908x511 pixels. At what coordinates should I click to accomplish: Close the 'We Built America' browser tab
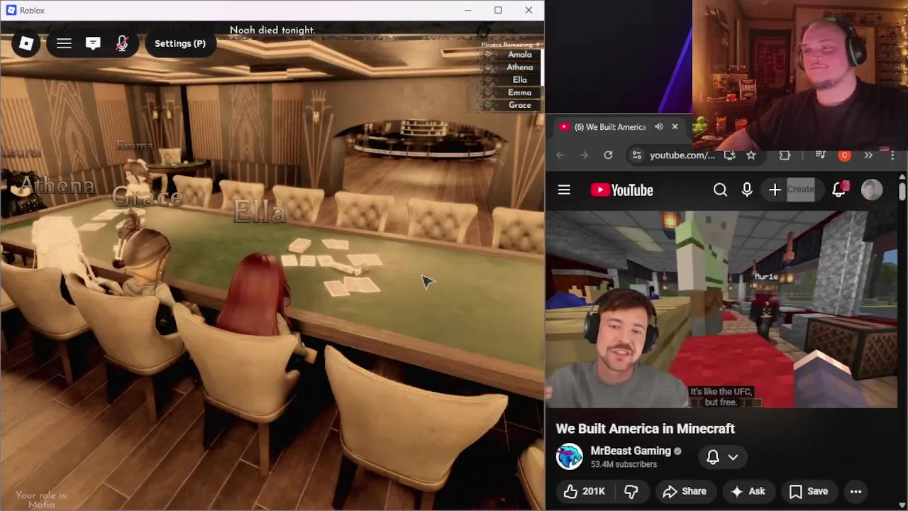click(675, 127)
